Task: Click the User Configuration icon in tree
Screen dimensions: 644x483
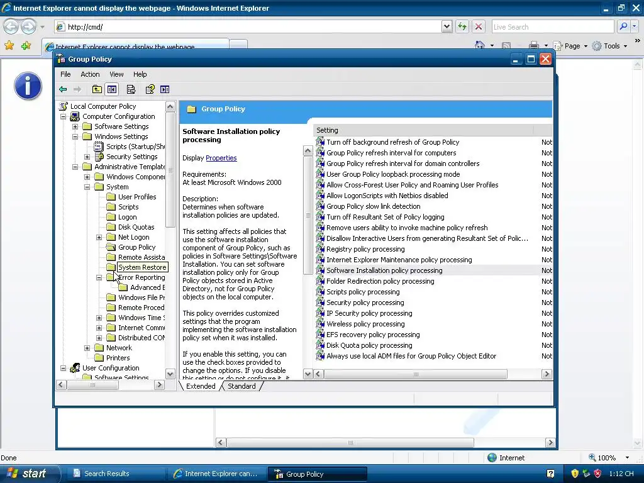Action: (75, 368)
